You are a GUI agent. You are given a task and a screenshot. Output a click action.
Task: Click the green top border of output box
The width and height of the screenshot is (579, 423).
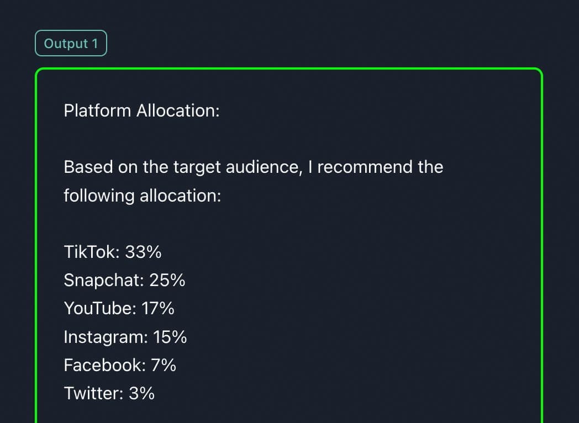click(x=288, y=69)
